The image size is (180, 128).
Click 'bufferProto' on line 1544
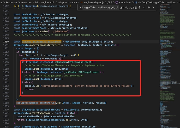click(29, 21)
